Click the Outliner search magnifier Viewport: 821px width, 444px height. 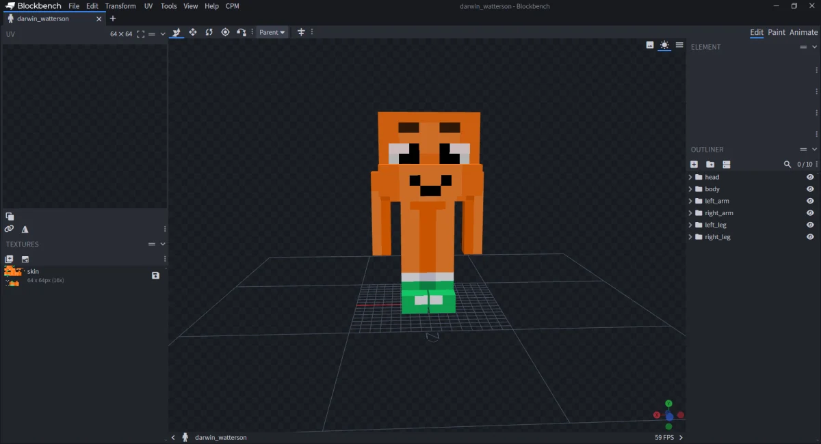(787, 165)
